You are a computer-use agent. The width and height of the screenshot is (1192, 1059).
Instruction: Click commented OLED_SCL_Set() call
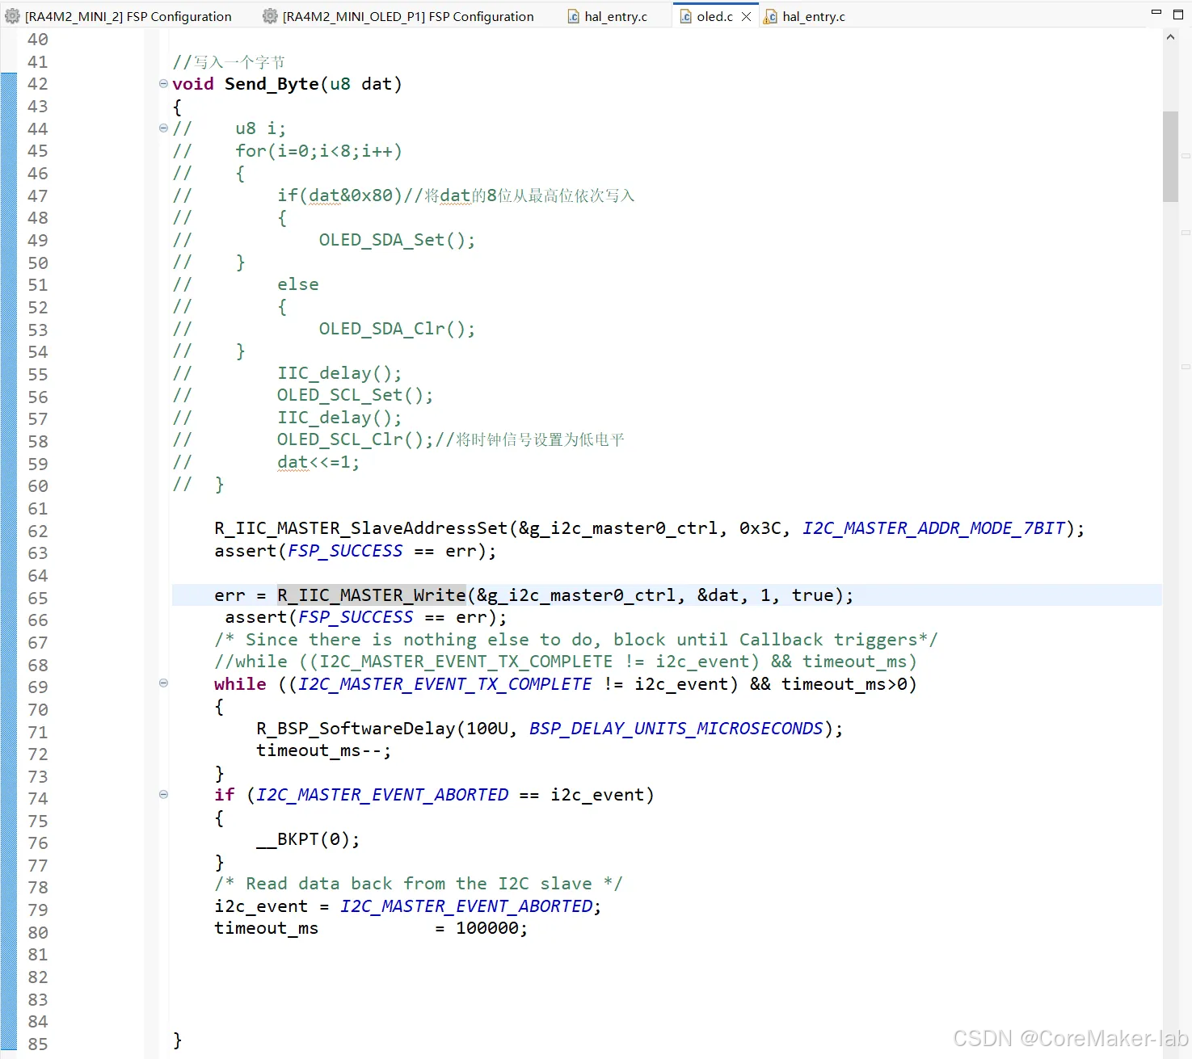[355, 395]
